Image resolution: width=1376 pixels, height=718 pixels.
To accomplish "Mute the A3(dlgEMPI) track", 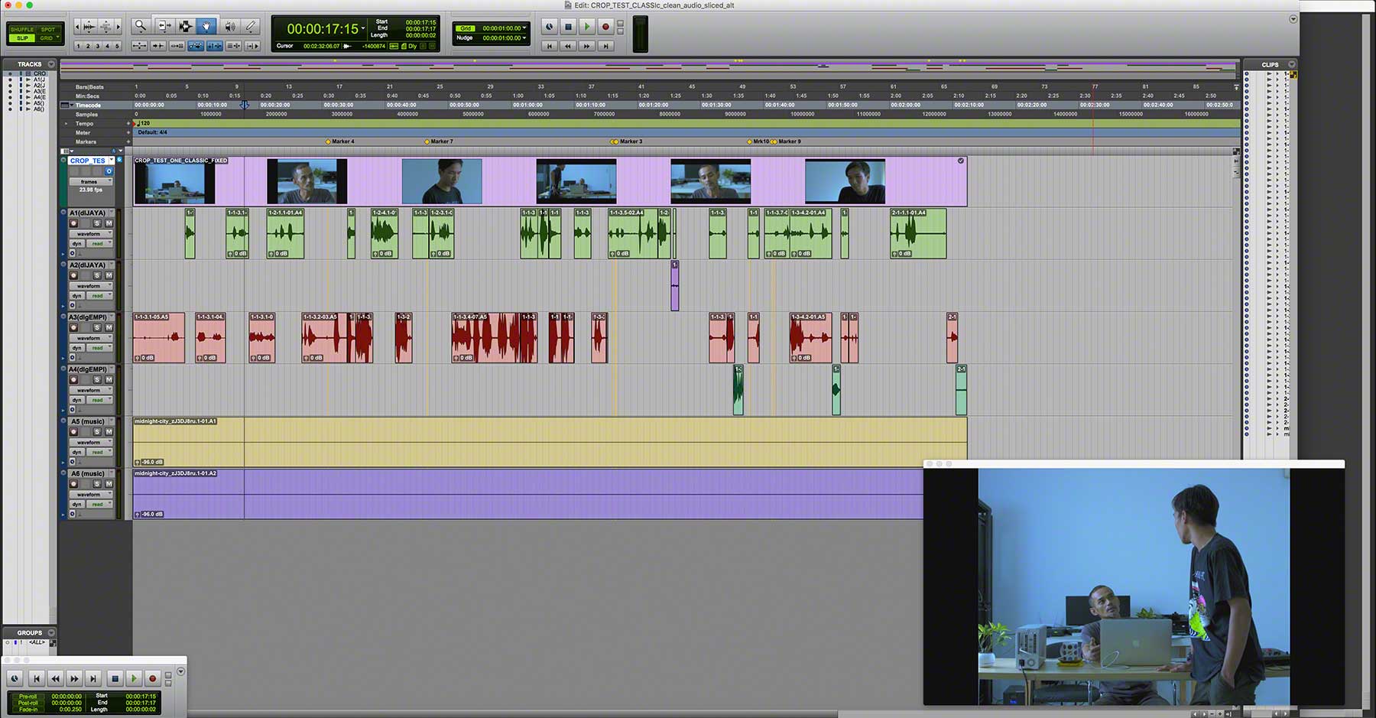I will point(108,327).
